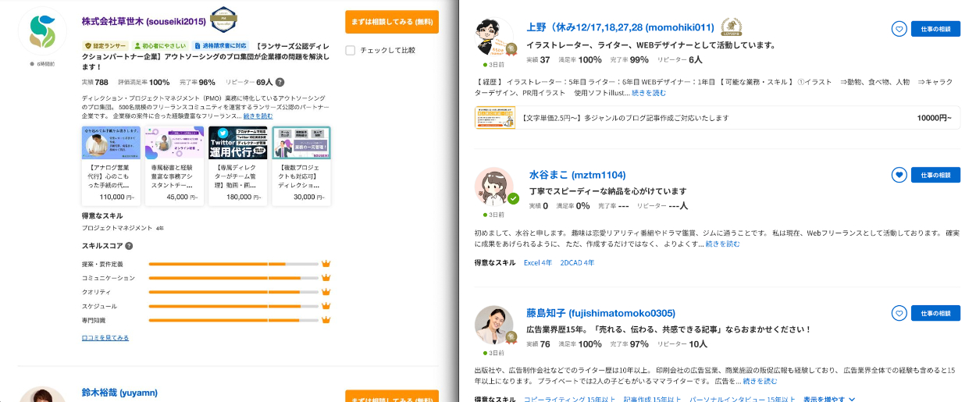Expand 続きを読む in 上野's profile text
Image resolution: width=976 pixels, height=402 pixels.
point(648,93)
